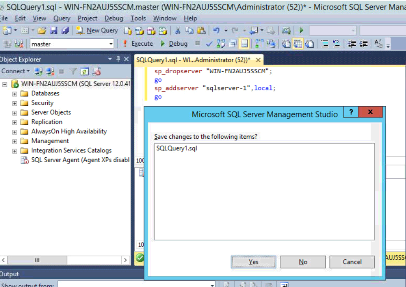Screen dimensions: 406x287
Task: Specify values for template parameters
Action: (378, 44)
